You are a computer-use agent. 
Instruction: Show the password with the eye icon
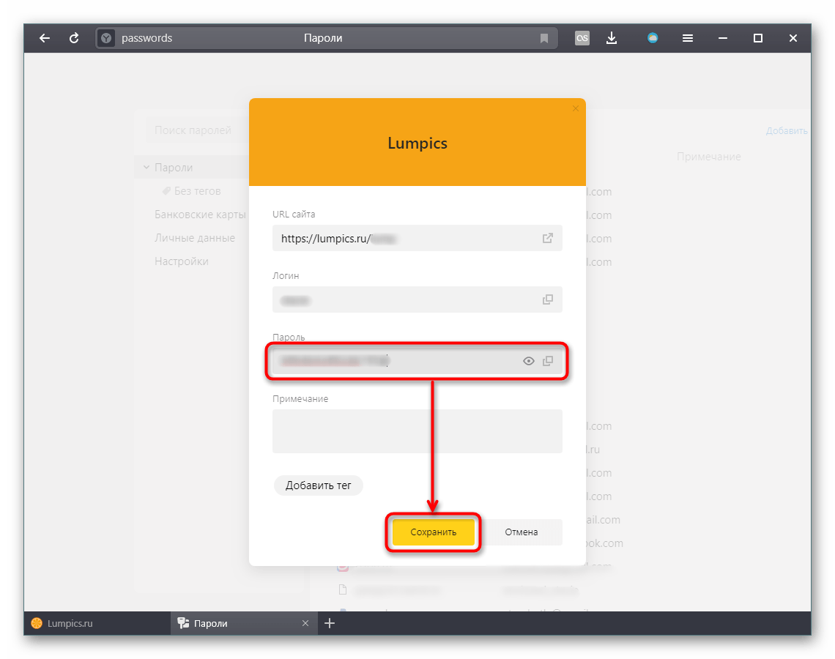pos(528,361)
